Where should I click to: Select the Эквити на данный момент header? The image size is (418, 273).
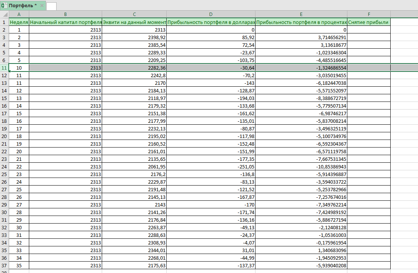pos(134,22)
